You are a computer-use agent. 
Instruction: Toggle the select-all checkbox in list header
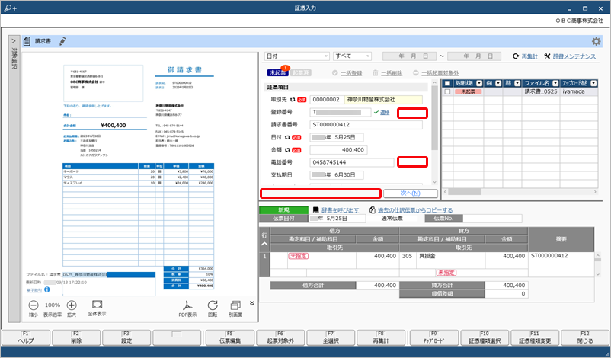[447, 83]
